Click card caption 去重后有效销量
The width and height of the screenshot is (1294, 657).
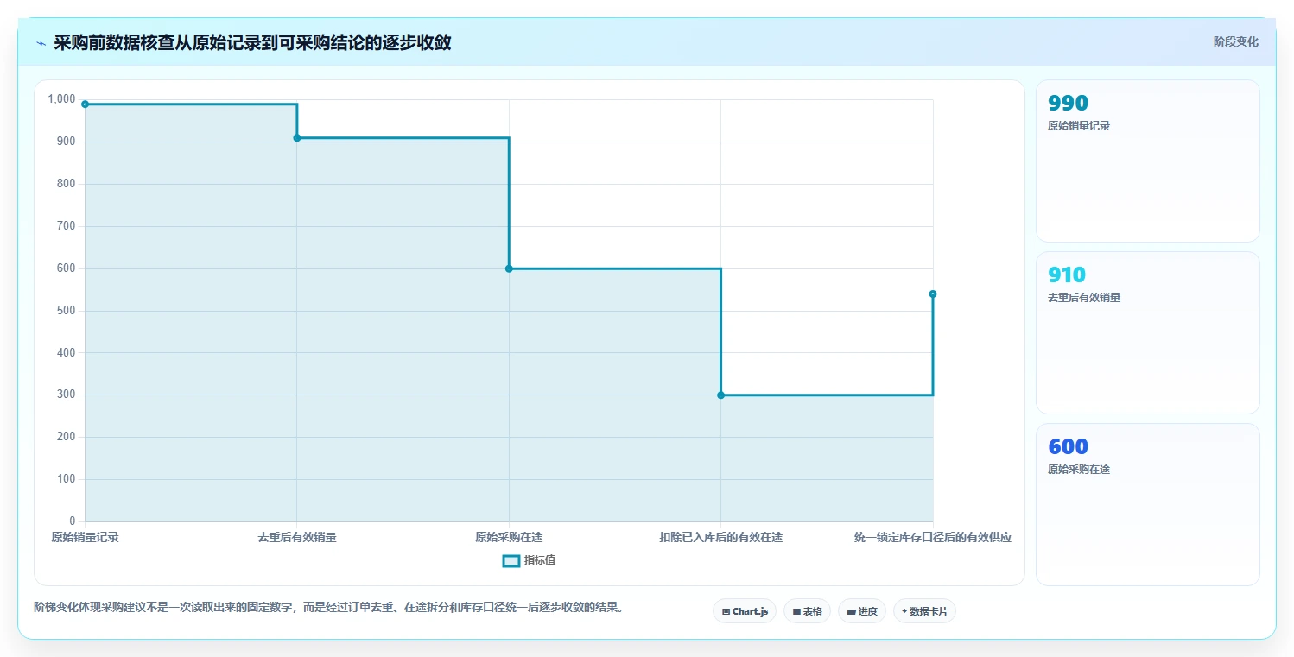pyautogui.click(x=1084, y=297)
